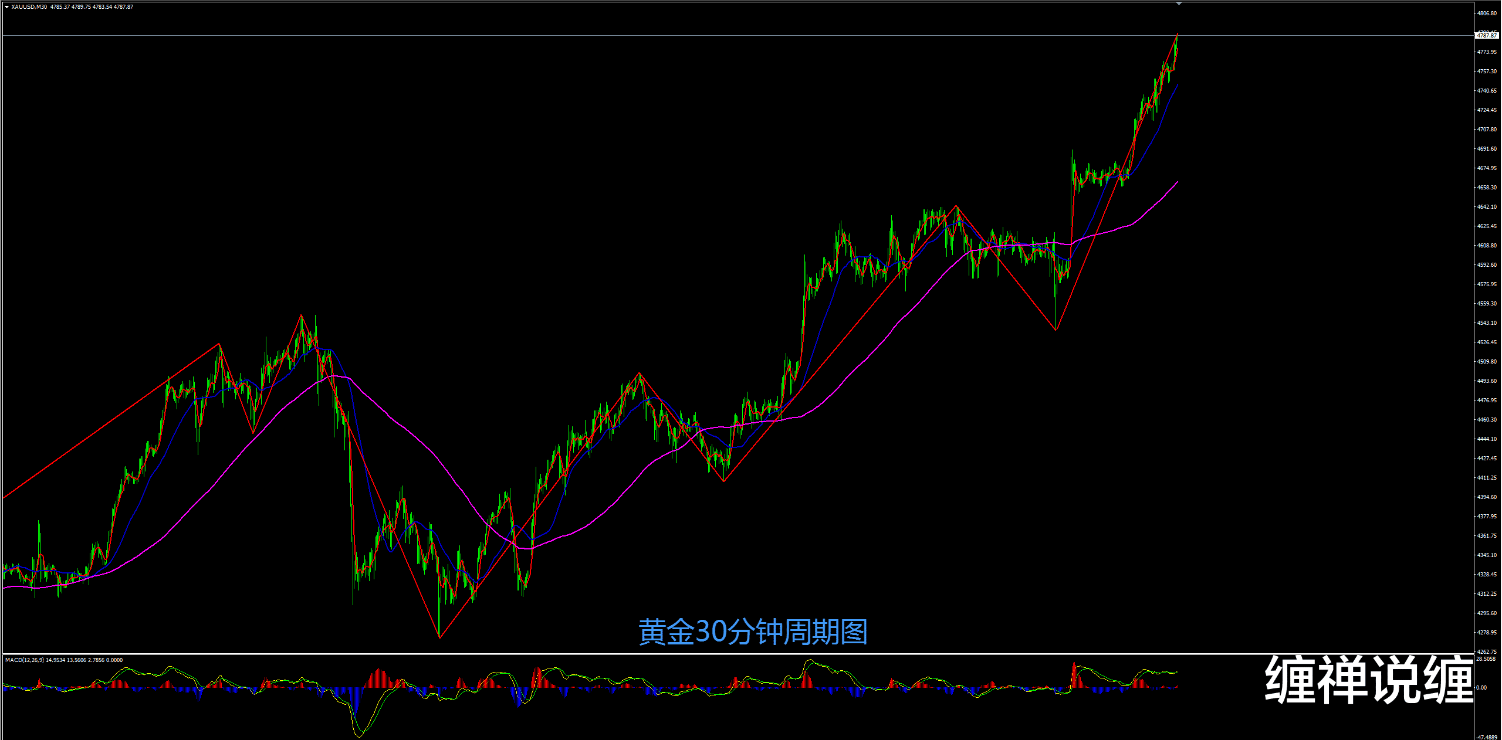Click the open price 4785.37 in header
The width and height of the screenshot is (1502, 740).
[x=60, y=7]
